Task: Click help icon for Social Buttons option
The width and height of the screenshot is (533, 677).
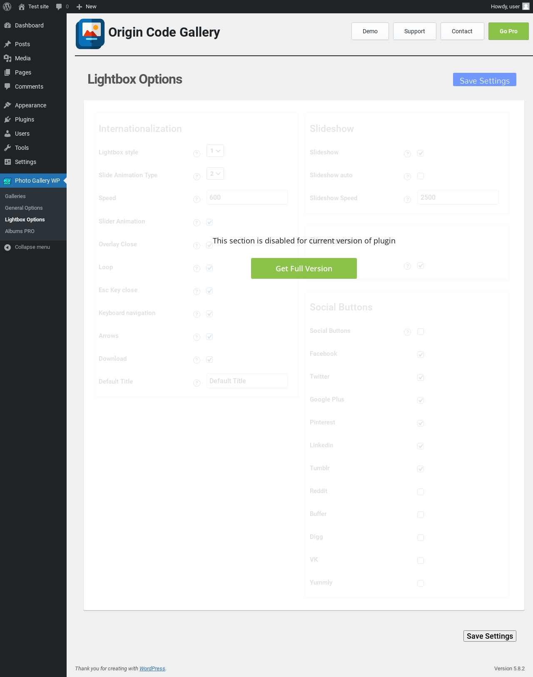Action: pyautogui.click(x=408, y=332)
